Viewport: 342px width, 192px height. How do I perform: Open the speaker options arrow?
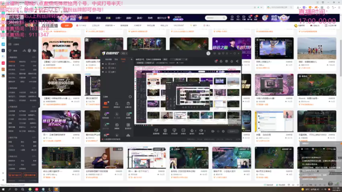(x=205, y=131)
